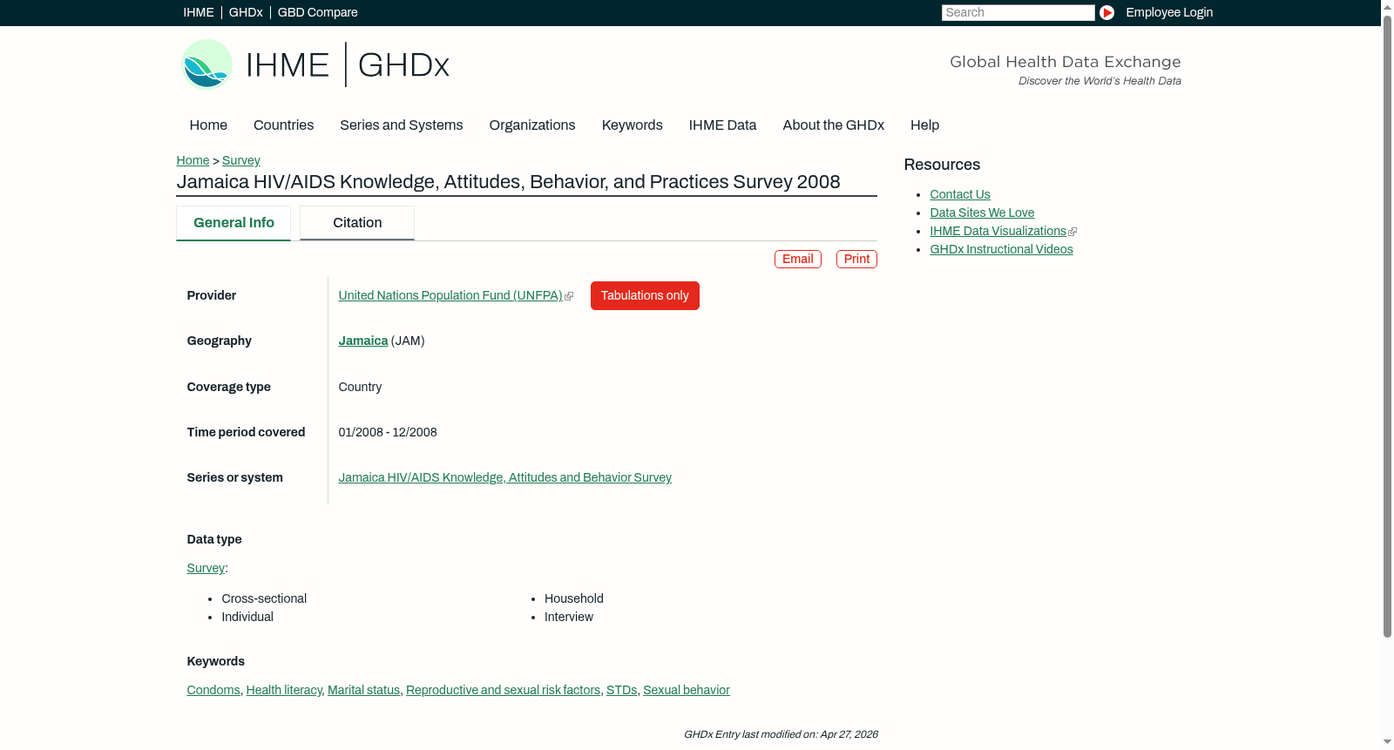Open the Organizations menu
The height and width of the screenshot is (750, 1394).
532,125
